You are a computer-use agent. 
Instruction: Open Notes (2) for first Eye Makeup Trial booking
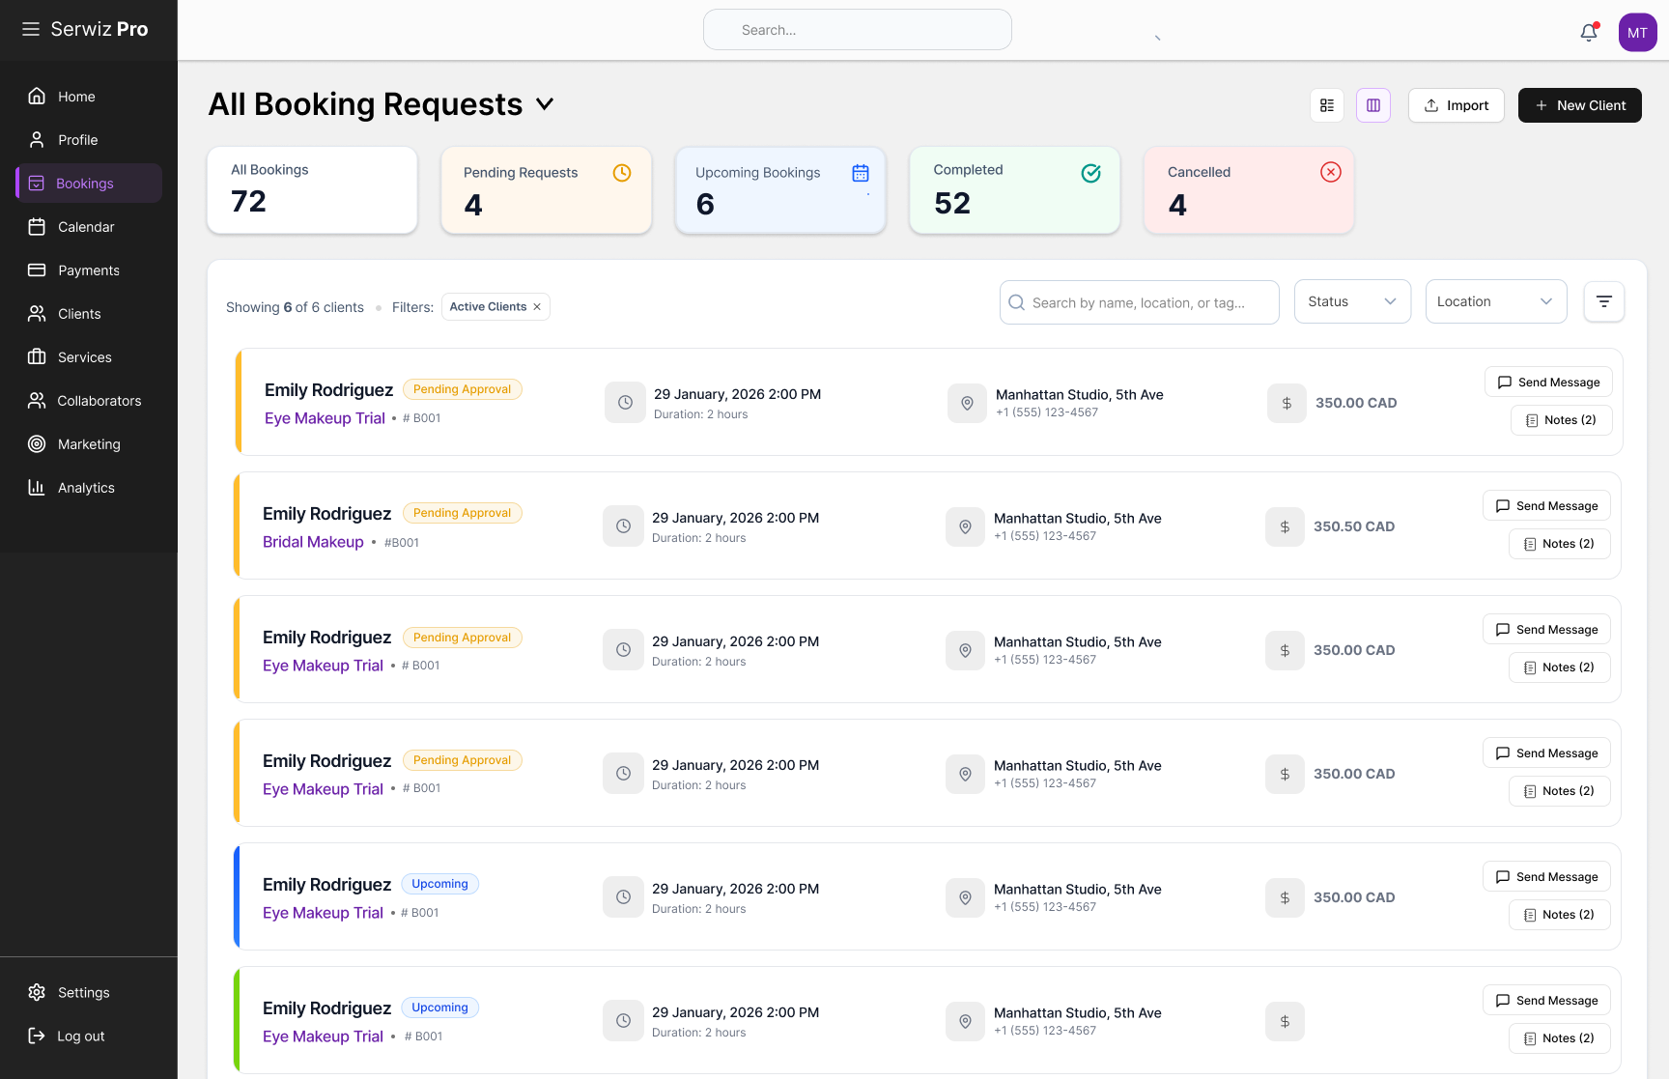(x=1561, y=420)
